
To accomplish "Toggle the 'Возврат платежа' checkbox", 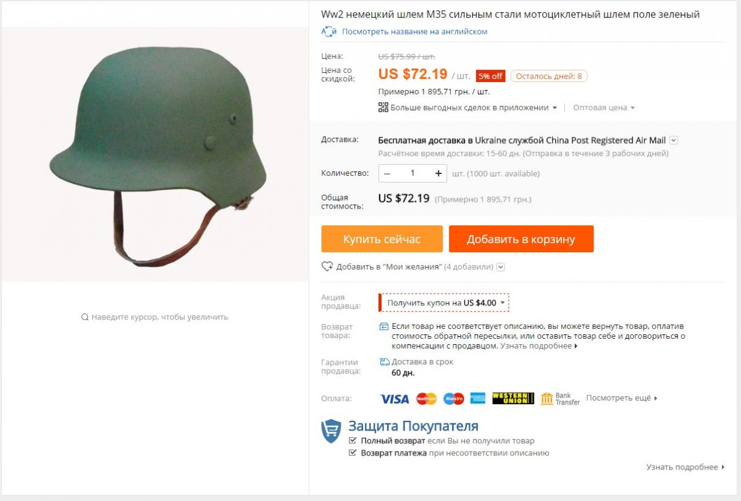I will [x=353, y=453].
